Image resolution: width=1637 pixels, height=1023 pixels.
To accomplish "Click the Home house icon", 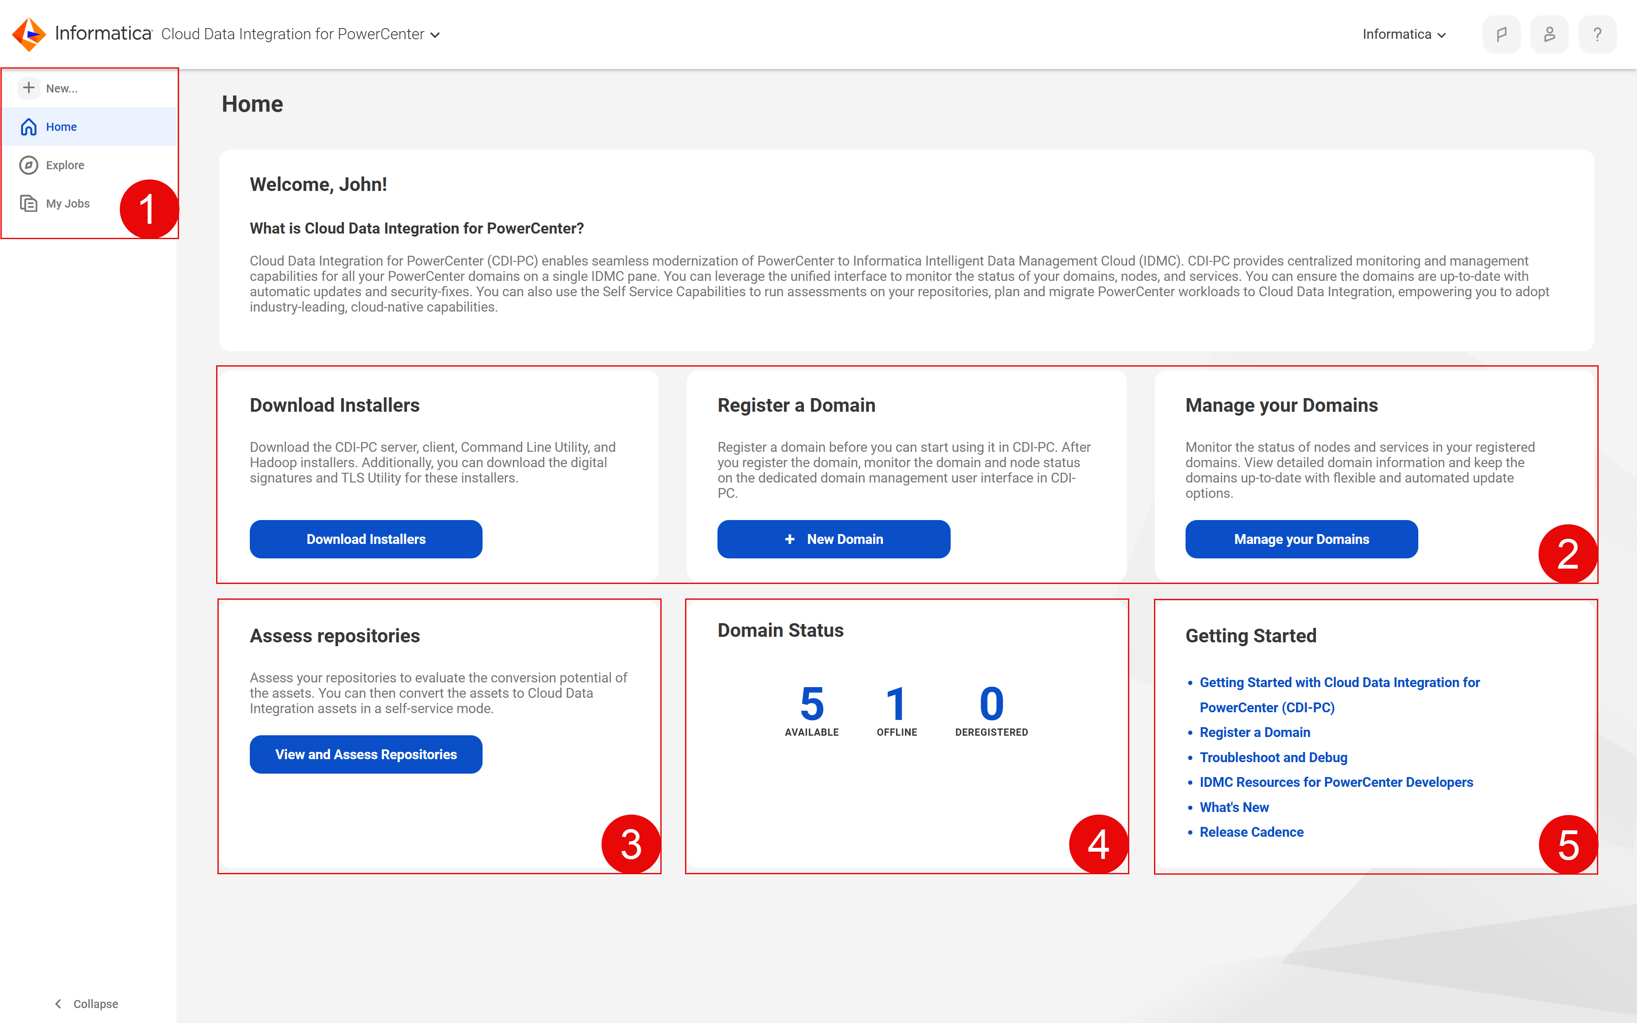I will (x=29, y=127).
